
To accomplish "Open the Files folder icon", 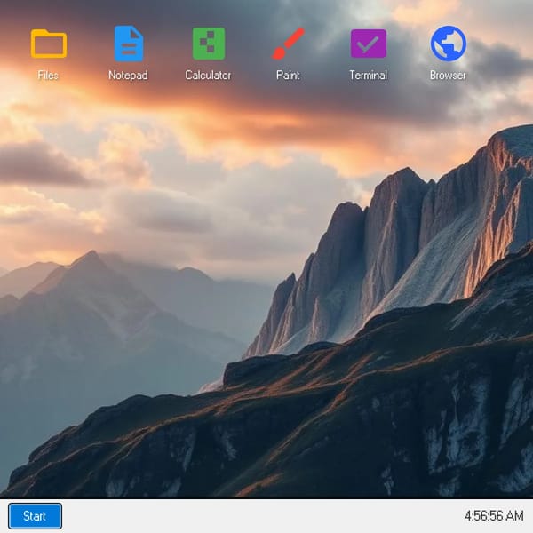I will [x=48, y=44].
